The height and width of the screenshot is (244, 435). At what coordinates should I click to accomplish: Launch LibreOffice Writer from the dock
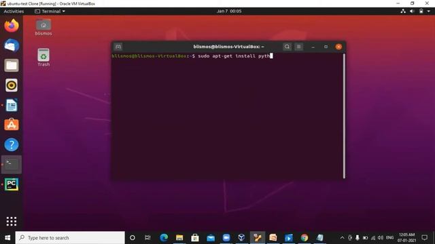click(12, 105)
